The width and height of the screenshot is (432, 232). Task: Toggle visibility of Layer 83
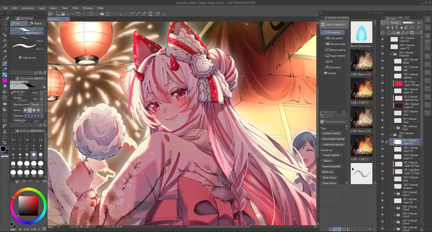pyautogui.click(x=382, y=142)
